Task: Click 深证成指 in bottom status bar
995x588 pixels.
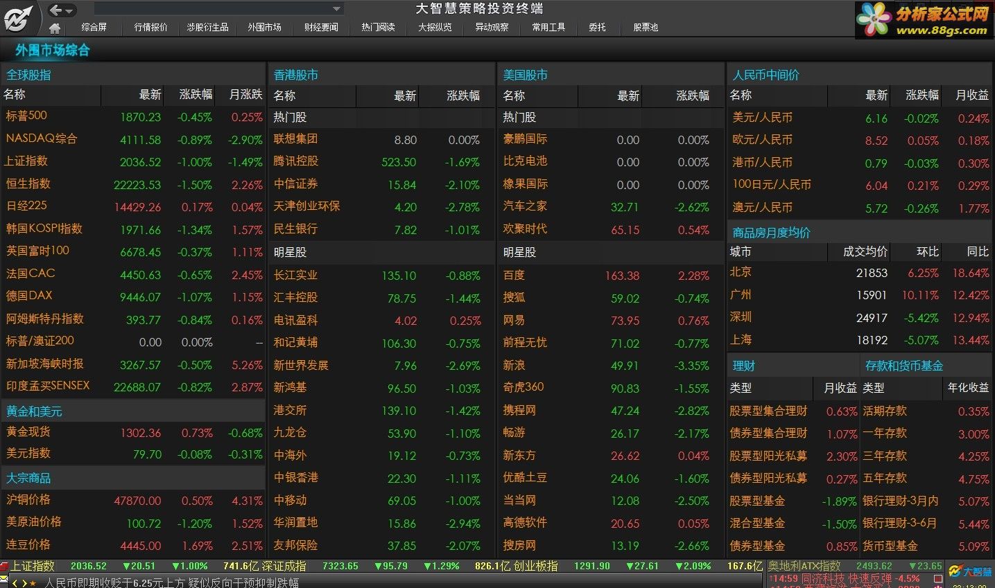Action: click(x=284, y=566)
